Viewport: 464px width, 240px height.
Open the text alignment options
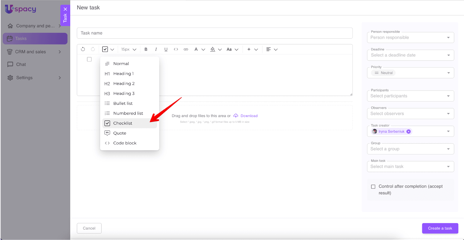[272, 49]
